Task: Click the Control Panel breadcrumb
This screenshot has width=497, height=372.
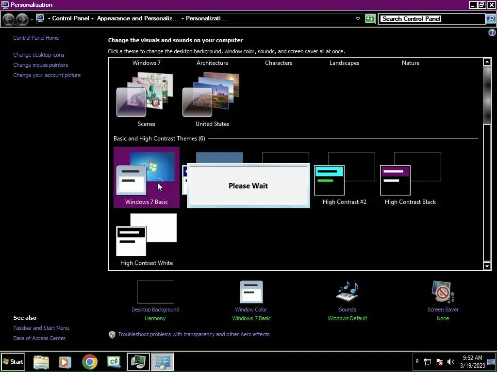Action: pos(70,18)
